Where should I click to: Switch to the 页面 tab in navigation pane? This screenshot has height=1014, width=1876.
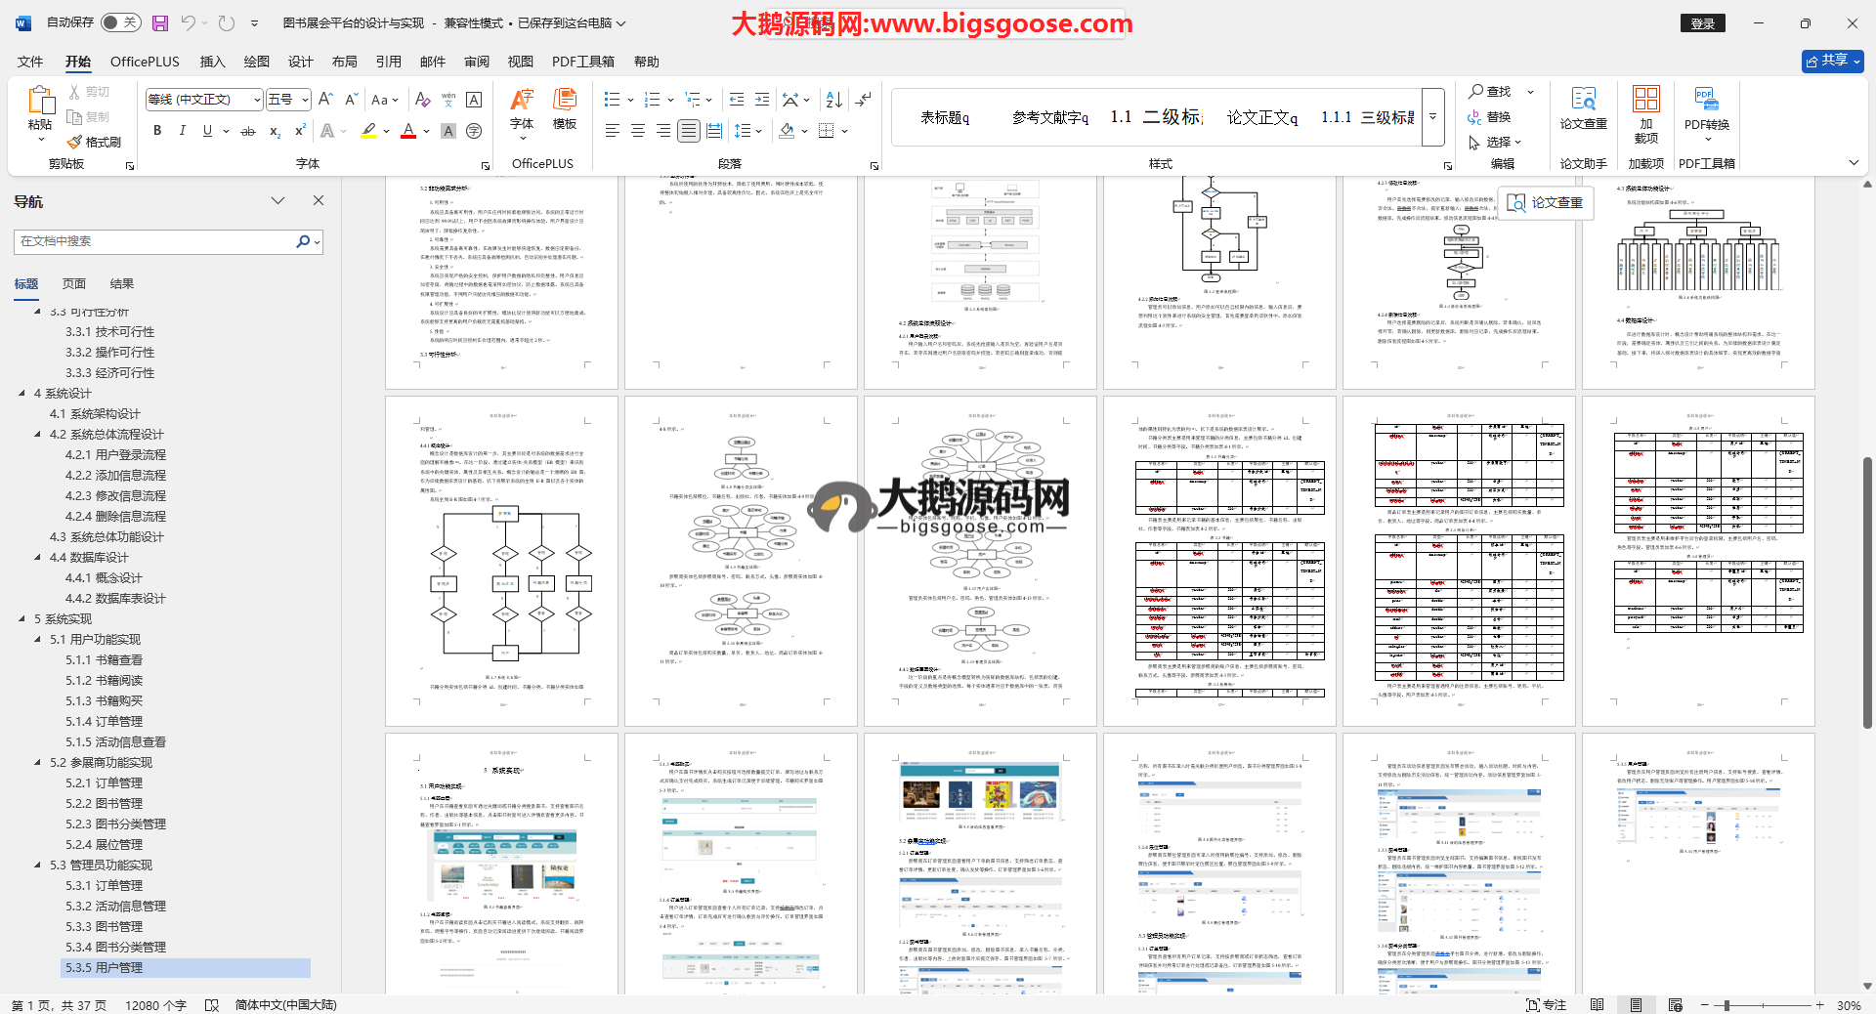74,284
